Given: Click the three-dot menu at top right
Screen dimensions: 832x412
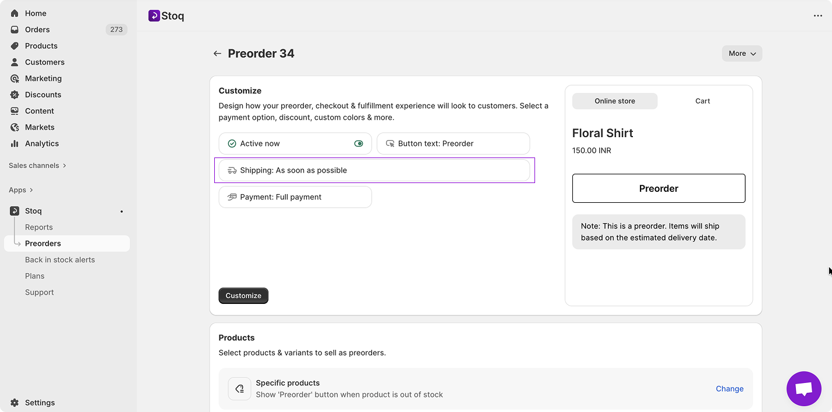Looking at the screenshot, I should pos(818,16).
